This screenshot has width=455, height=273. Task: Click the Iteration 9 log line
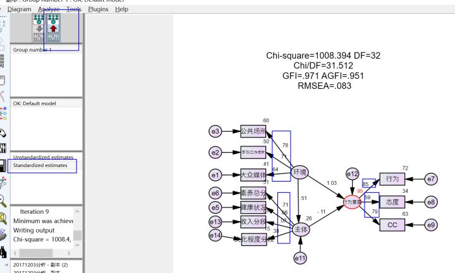(35, 212)
